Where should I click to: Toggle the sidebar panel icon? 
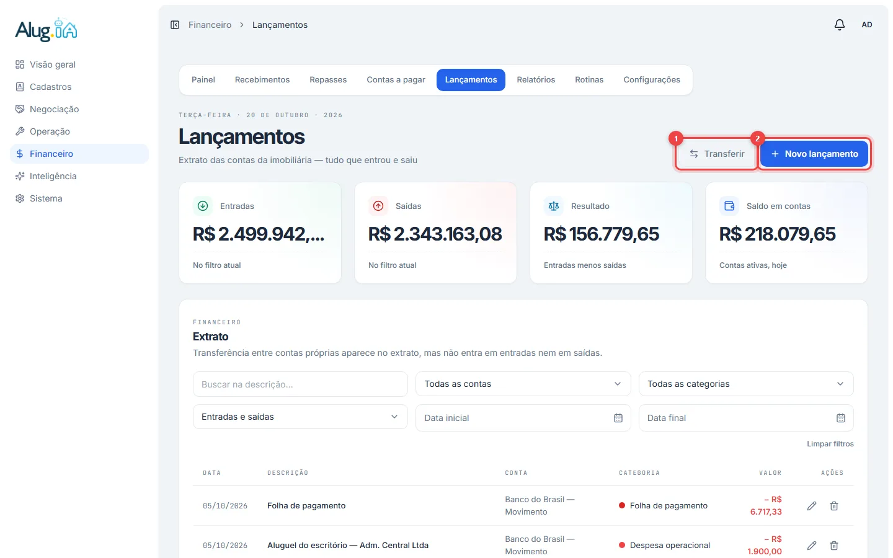click(175, 25)
